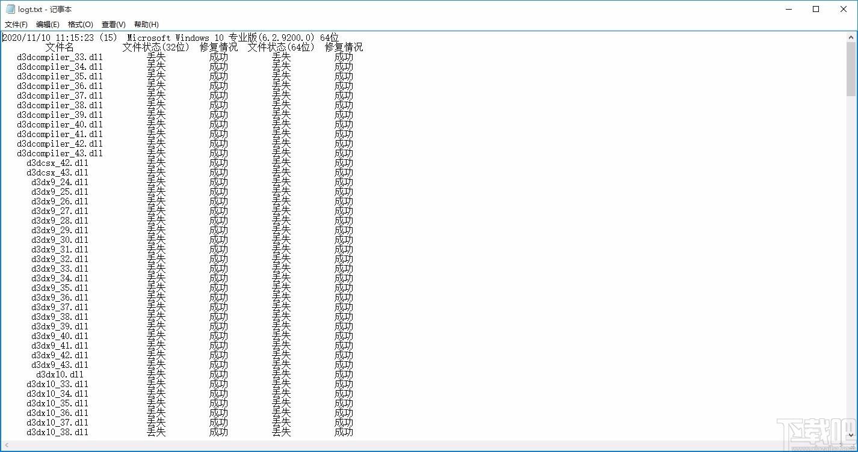Image resolution: width=858 pixels, height=452 pixels.
Task: Click d3dx9_28.dll file name
Action: [60, 221]
